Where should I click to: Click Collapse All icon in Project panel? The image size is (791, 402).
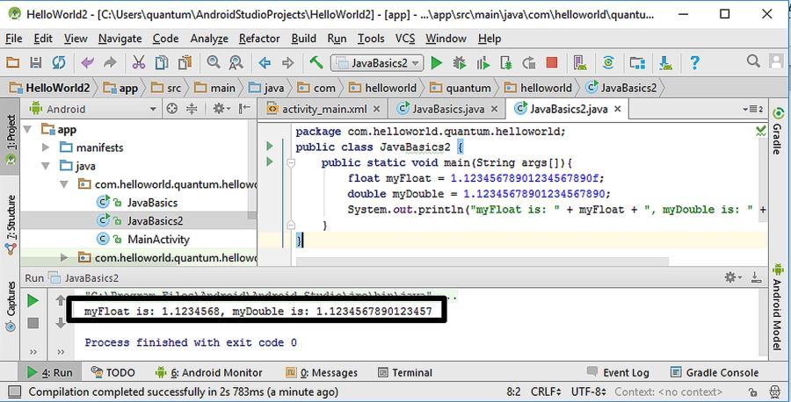[192, 109]
